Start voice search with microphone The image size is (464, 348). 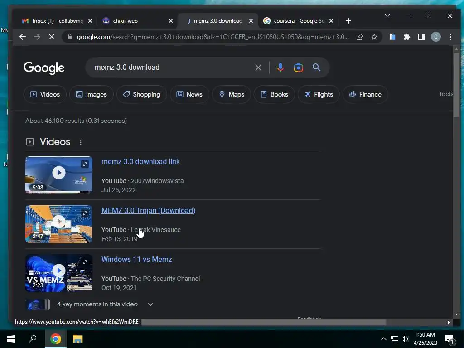point(280,68)
